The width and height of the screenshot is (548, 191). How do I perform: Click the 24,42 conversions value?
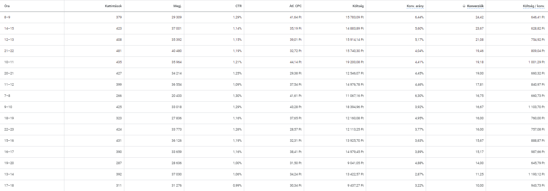click(x=480, y=17)
